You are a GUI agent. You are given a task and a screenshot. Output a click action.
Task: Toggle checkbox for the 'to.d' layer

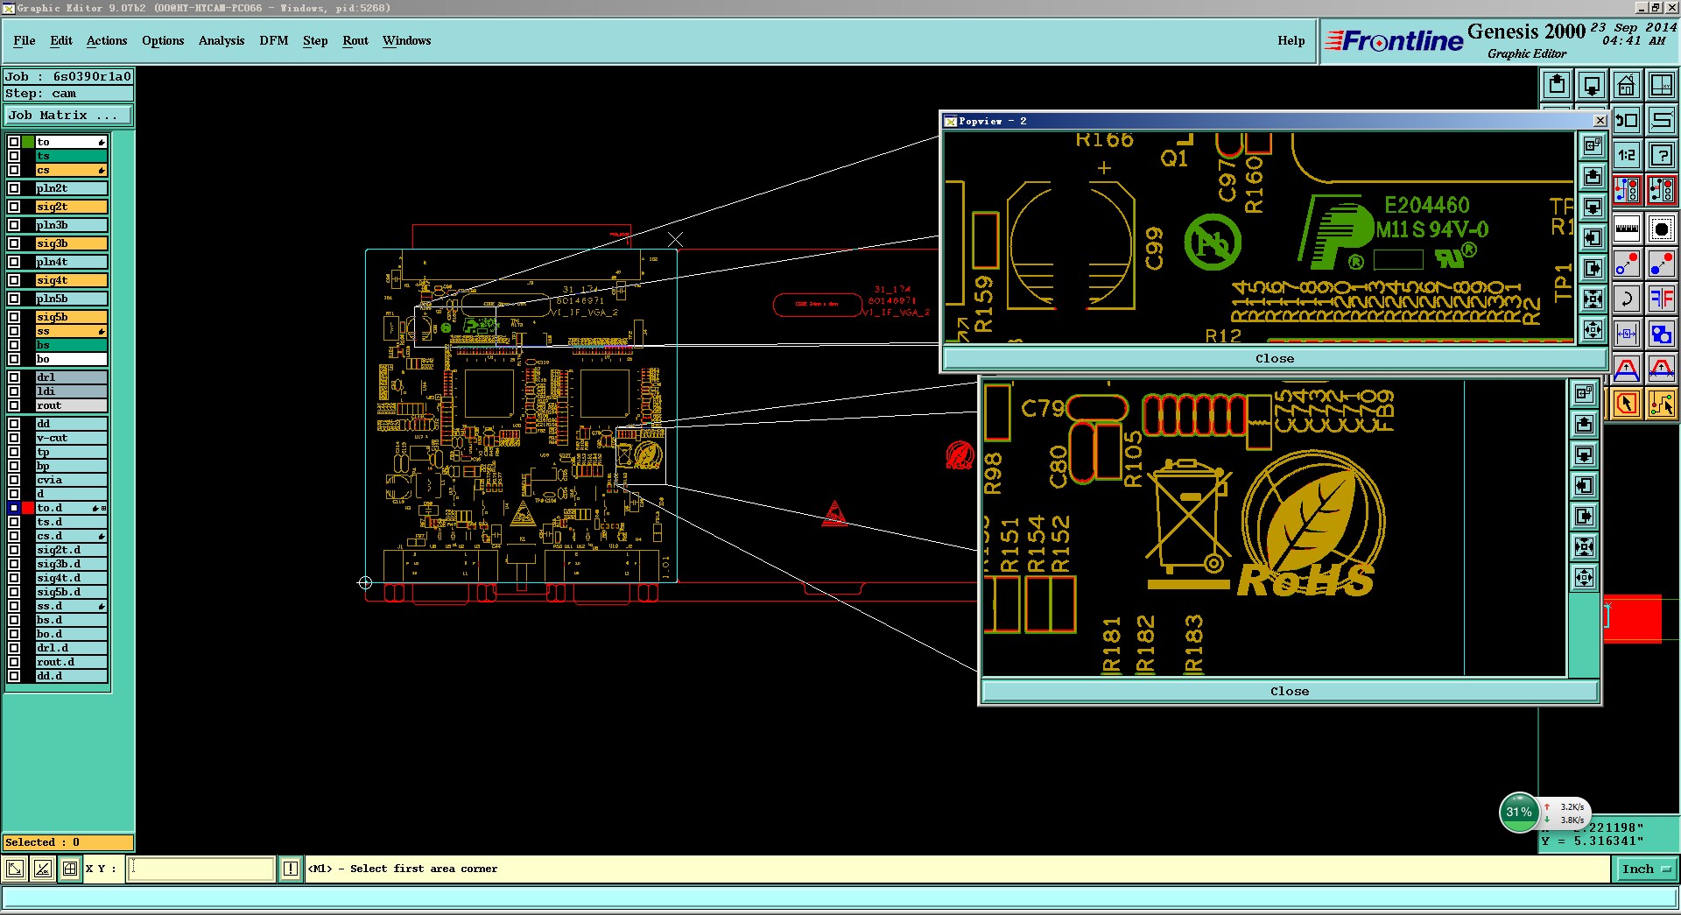tap(14, 508)
